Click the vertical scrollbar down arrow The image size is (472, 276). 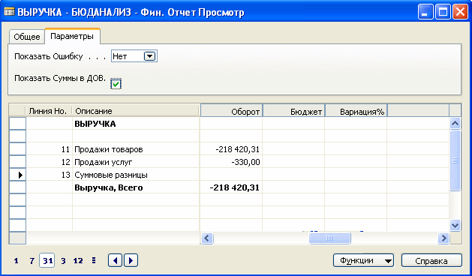455,225
